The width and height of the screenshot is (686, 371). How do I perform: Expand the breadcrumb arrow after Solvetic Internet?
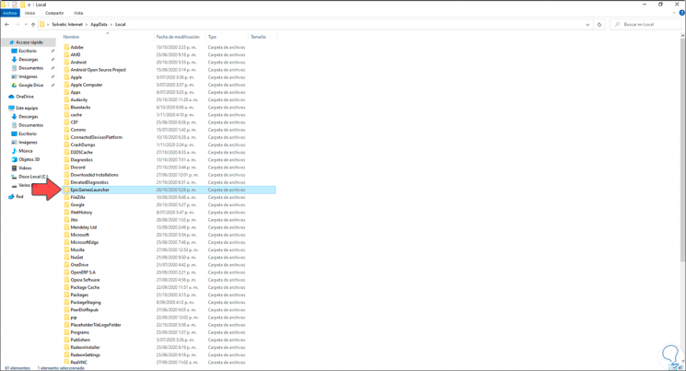(87, 25)
